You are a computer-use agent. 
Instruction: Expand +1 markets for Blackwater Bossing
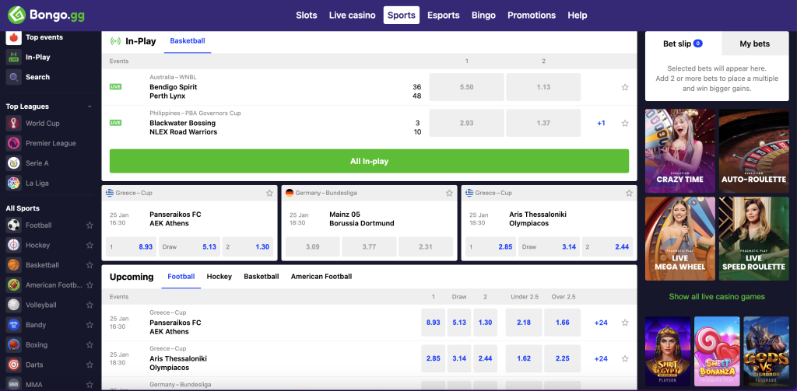[x=601, y=124]
